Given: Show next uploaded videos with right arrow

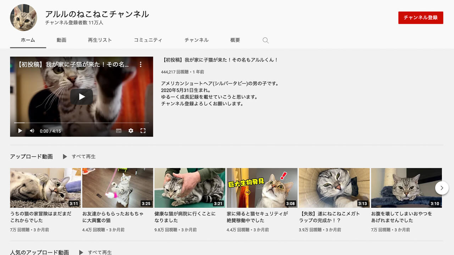Looking at the screenshot, I should 442,188.
